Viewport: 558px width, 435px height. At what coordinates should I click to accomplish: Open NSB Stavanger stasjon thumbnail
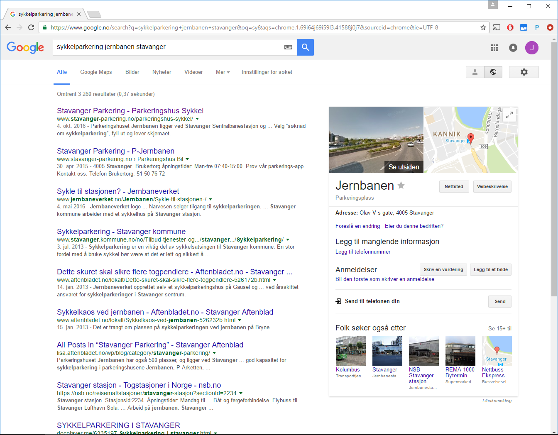(424, 351)
